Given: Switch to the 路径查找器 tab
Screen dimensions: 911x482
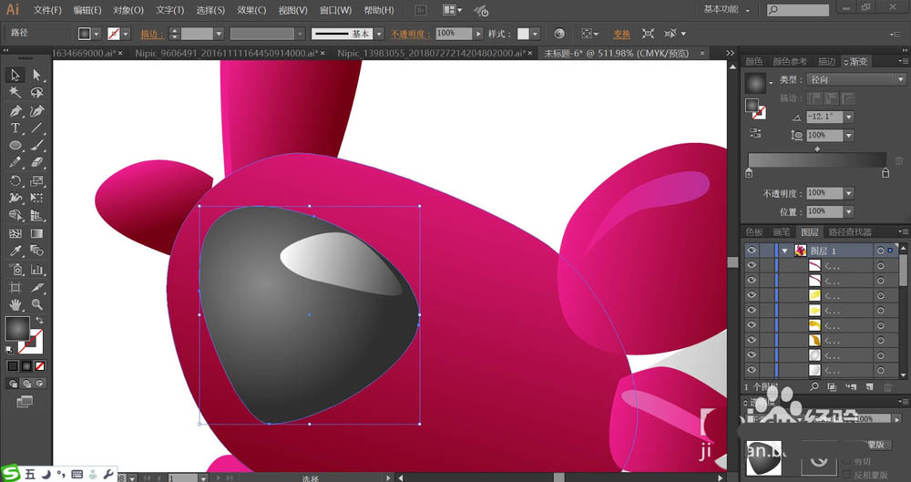Looking at the screenshot, I should (x=849, y=232).
